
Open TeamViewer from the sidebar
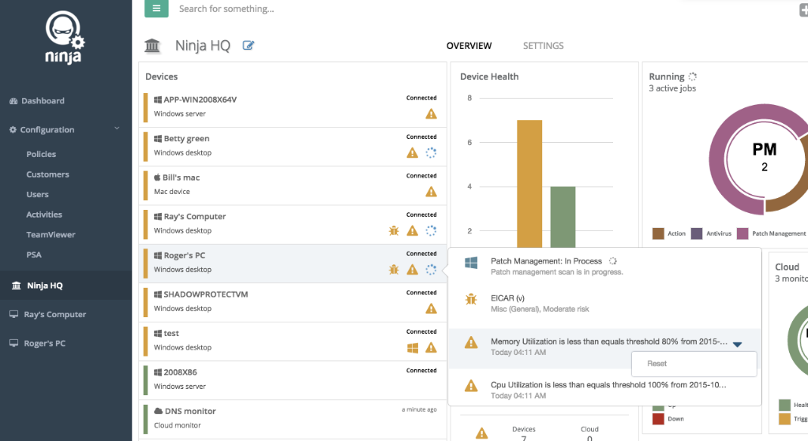click(50, 234)
